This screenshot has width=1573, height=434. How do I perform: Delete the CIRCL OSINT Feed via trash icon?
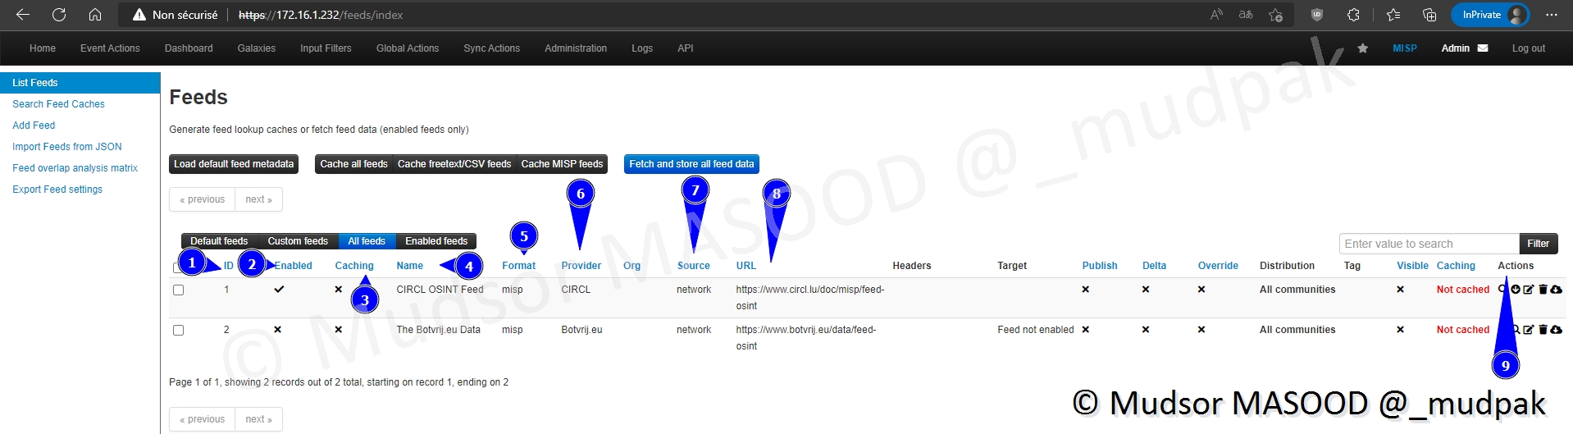(x=1543, y=290)
